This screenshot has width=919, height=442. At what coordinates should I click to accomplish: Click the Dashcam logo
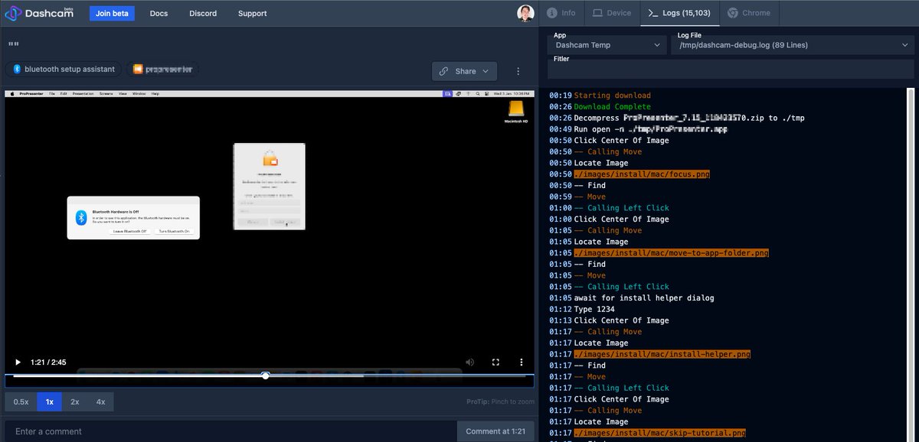(x=40, y=13)
